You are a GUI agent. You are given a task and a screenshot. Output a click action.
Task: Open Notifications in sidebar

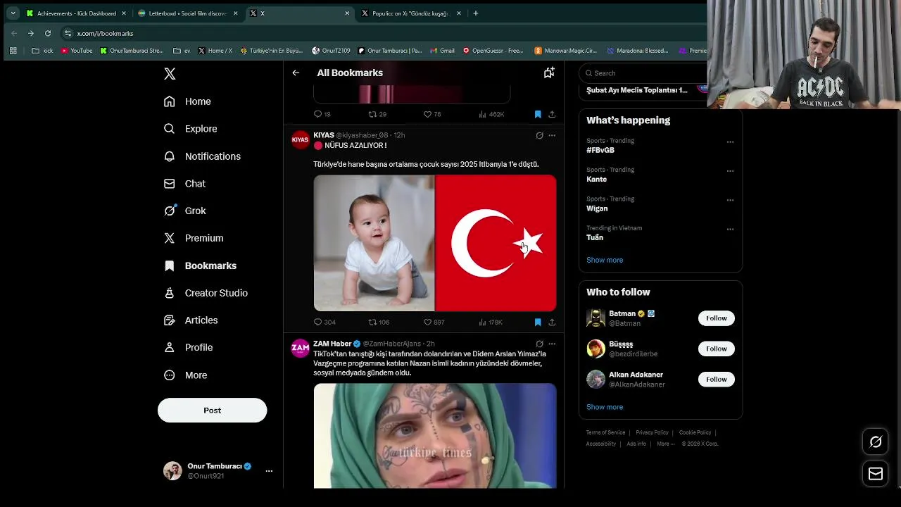202,156
